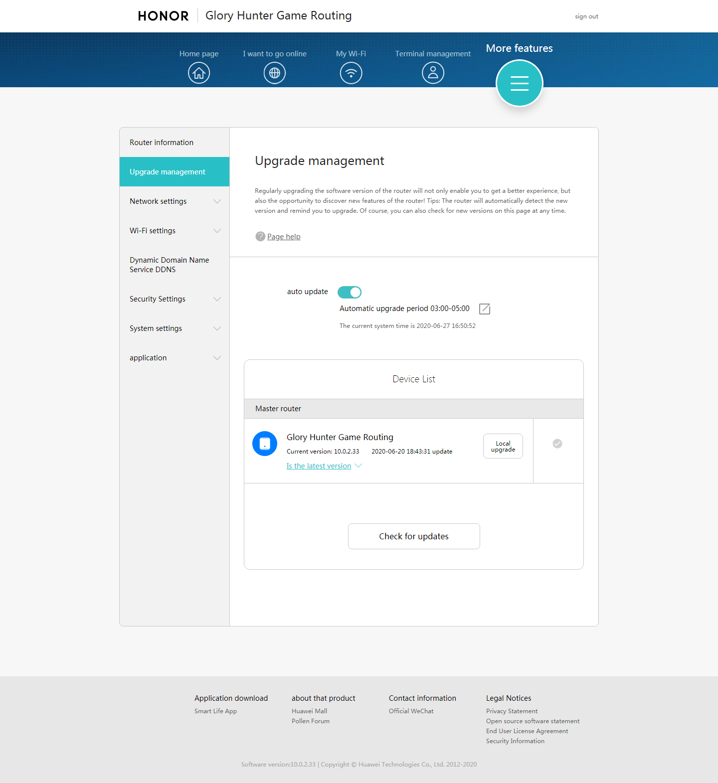
Task: Click the Home page house icon
Action: [x=199, y=73]
